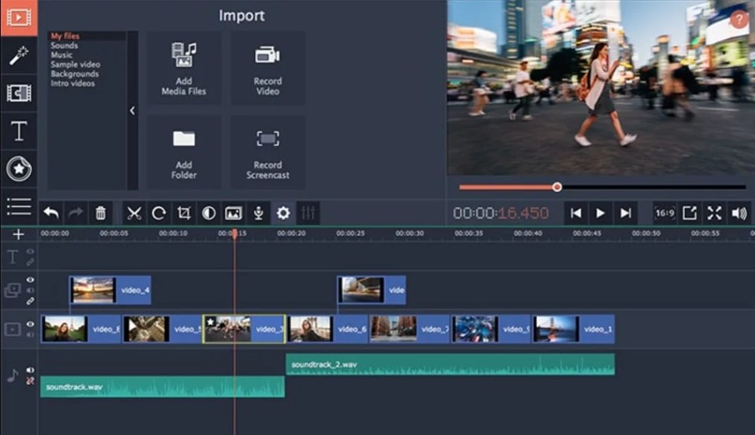Click the microphone record audio icon
The width and height of the screenshot is (755, 435).
point(258,212)
